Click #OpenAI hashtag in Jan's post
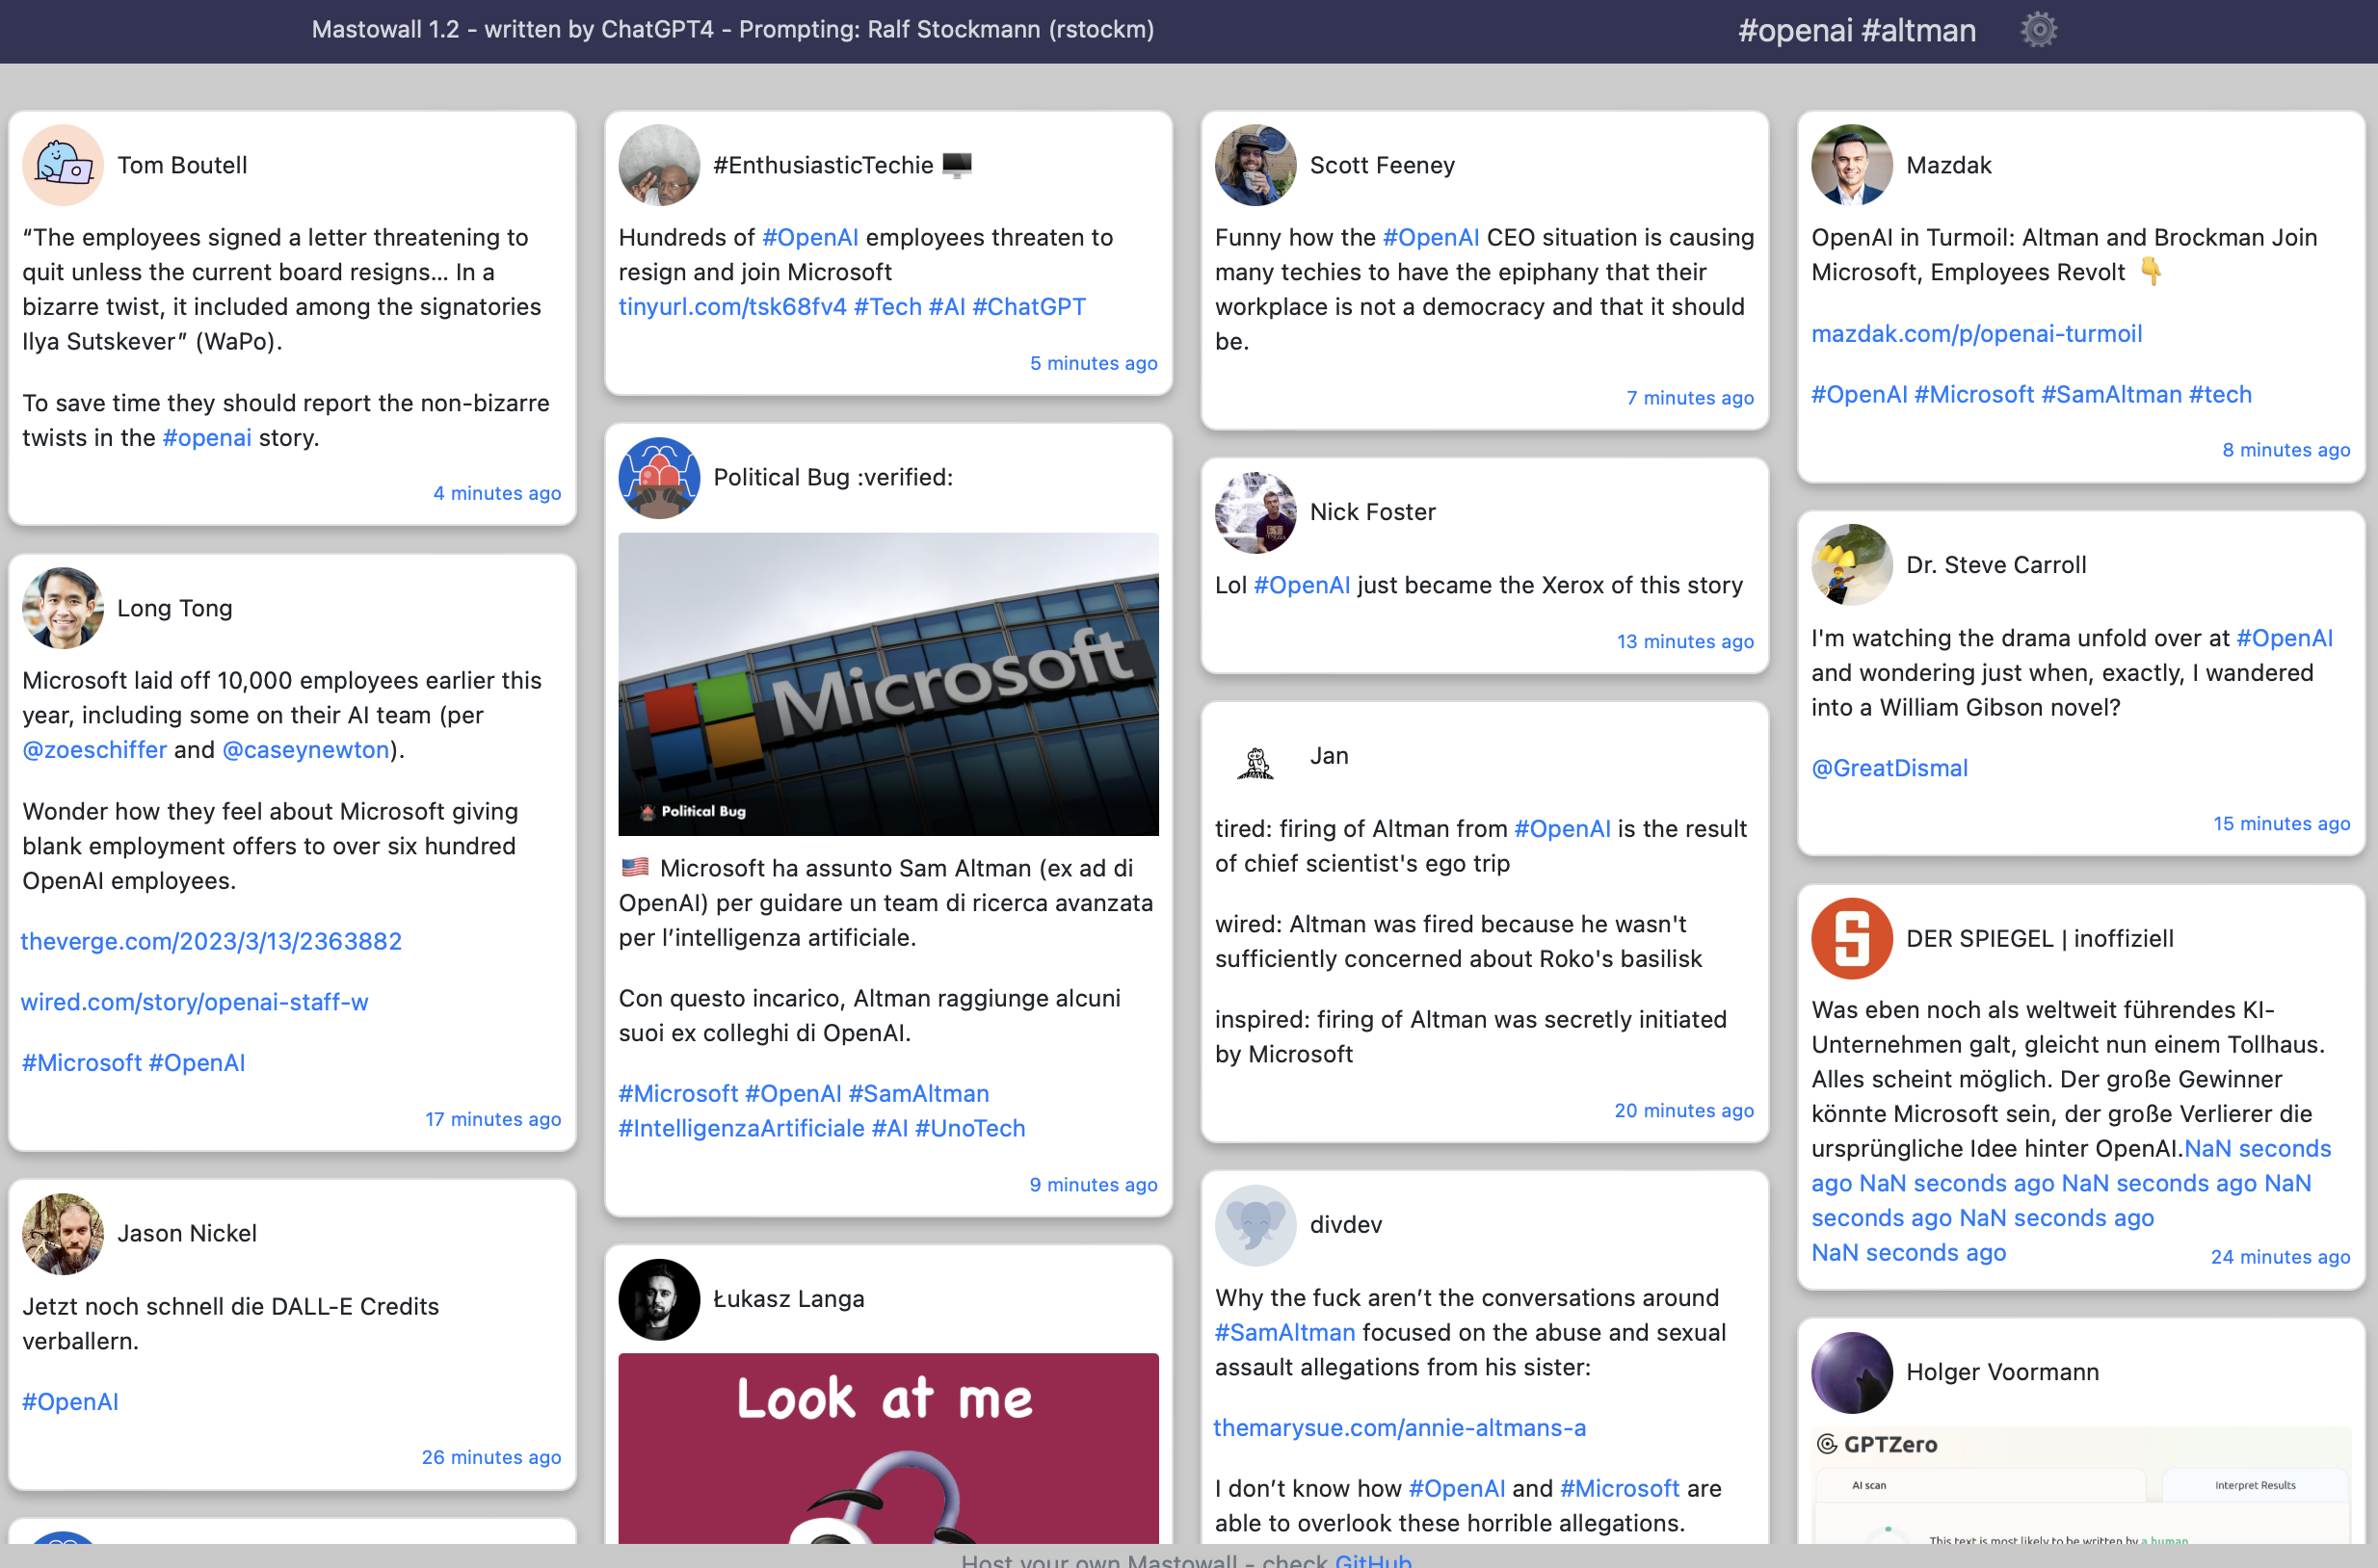The height and width of the screenshot is (1568, 2378). (x=1562, y=829)
